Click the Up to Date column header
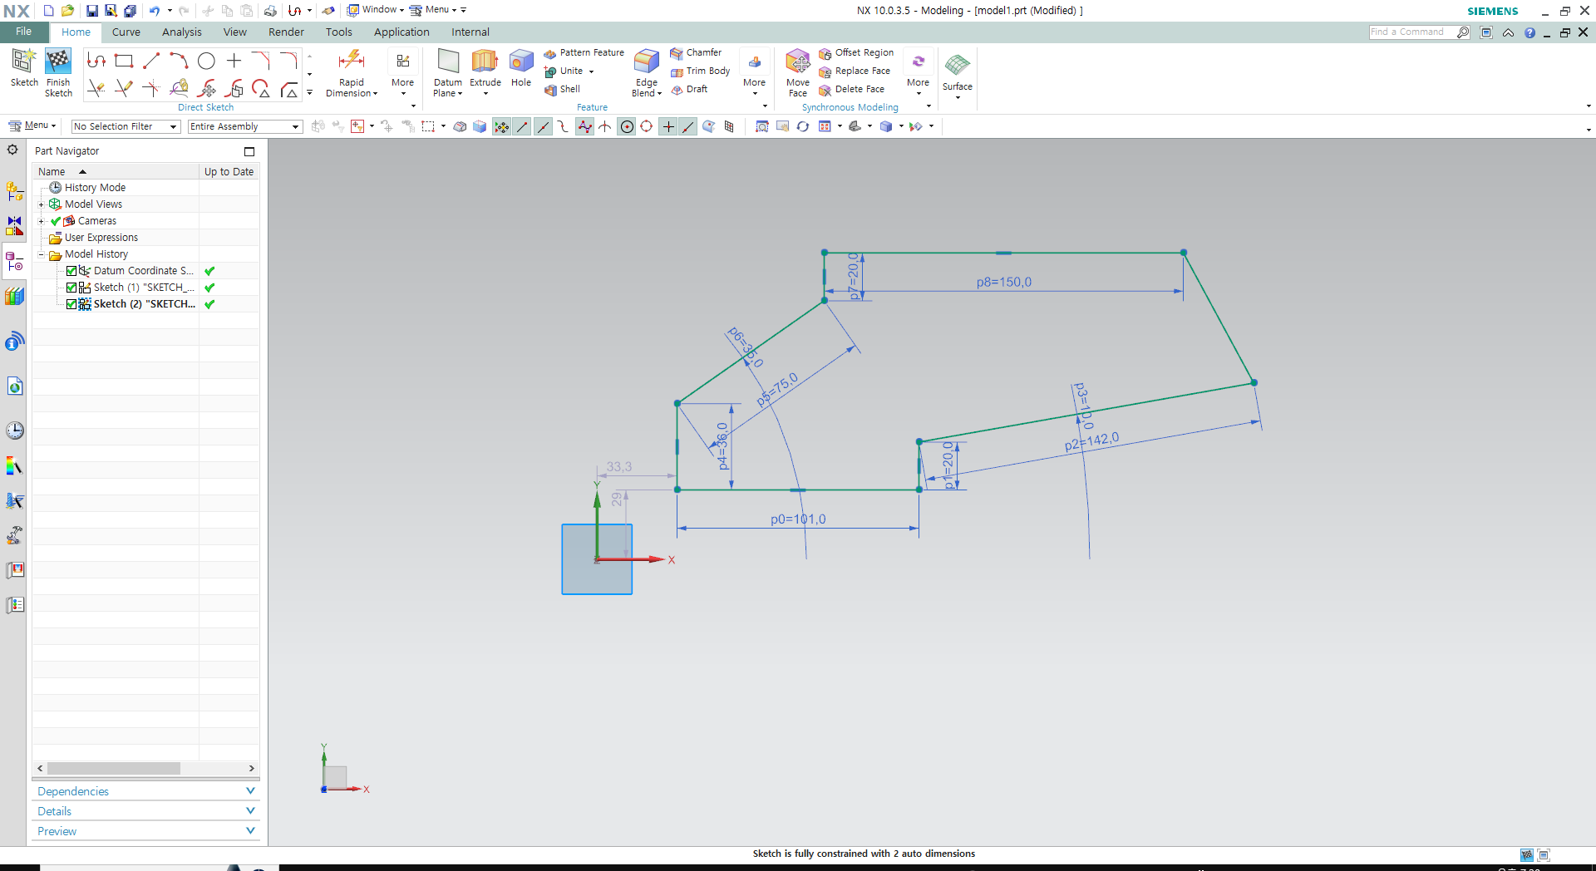This screenshot has height=871, width=1596. [229, 171]
